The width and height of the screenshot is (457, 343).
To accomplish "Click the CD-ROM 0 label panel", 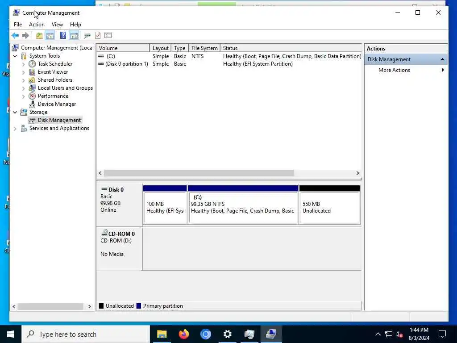I will pyautogui.click(x=120, y=249).
